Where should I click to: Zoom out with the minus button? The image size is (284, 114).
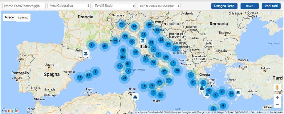(277, 104)
